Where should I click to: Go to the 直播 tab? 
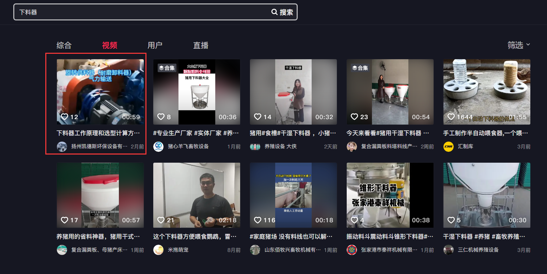201,45
